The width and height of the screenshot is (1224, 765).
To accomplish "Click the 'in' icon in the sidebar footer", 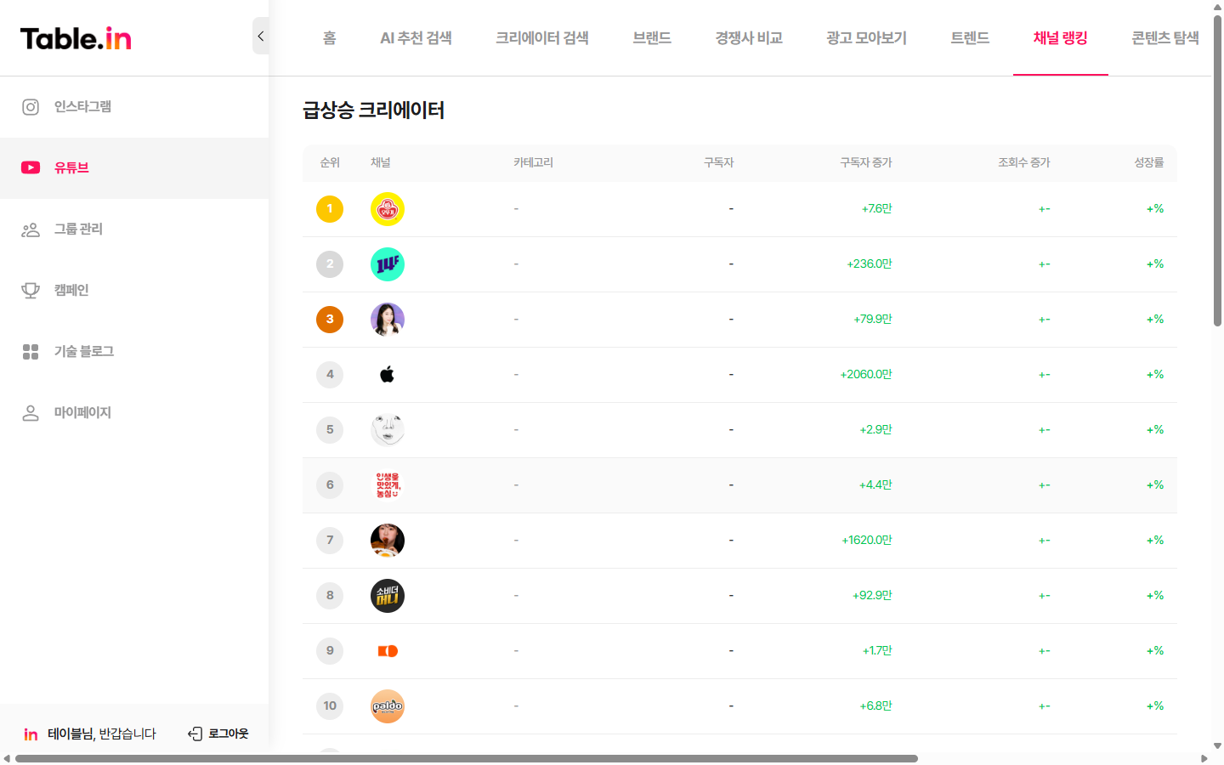I will click(x=31, y=734).
